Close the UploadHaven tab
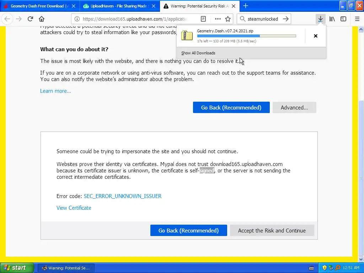The height and width of the screenshot is (273, 364). pyautogui.click(x=154, y=6)
